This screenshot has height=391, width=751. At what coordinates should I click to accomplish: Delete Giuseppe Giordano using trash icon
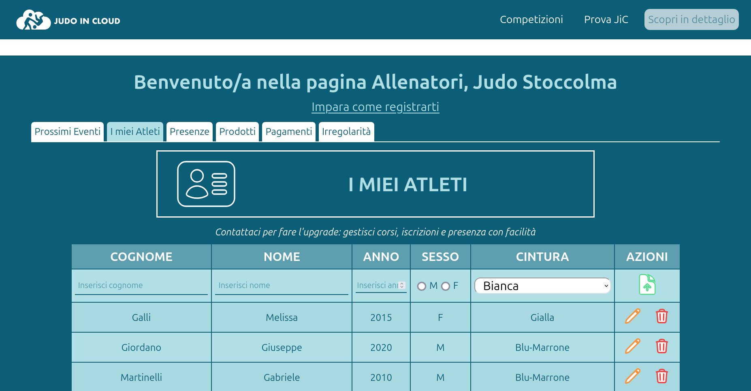point(661,346)
